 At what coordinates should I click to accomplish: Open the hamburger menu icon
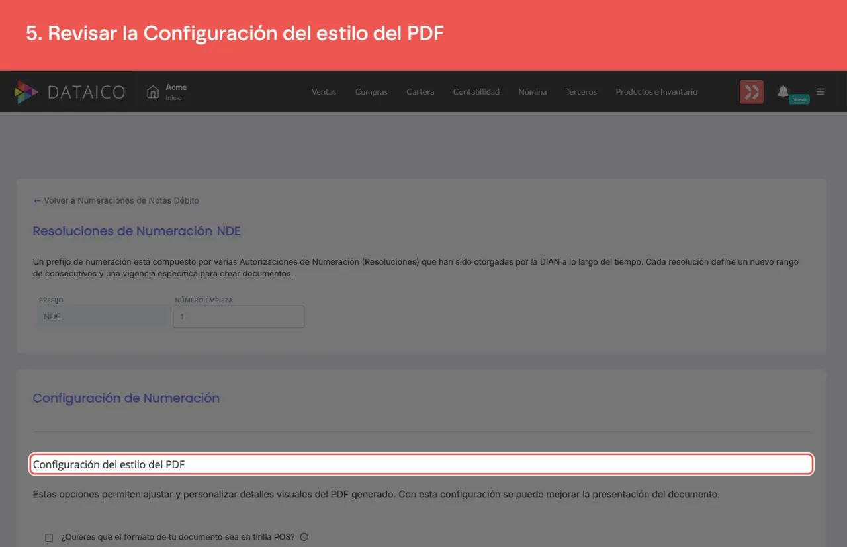pos(821,91)
